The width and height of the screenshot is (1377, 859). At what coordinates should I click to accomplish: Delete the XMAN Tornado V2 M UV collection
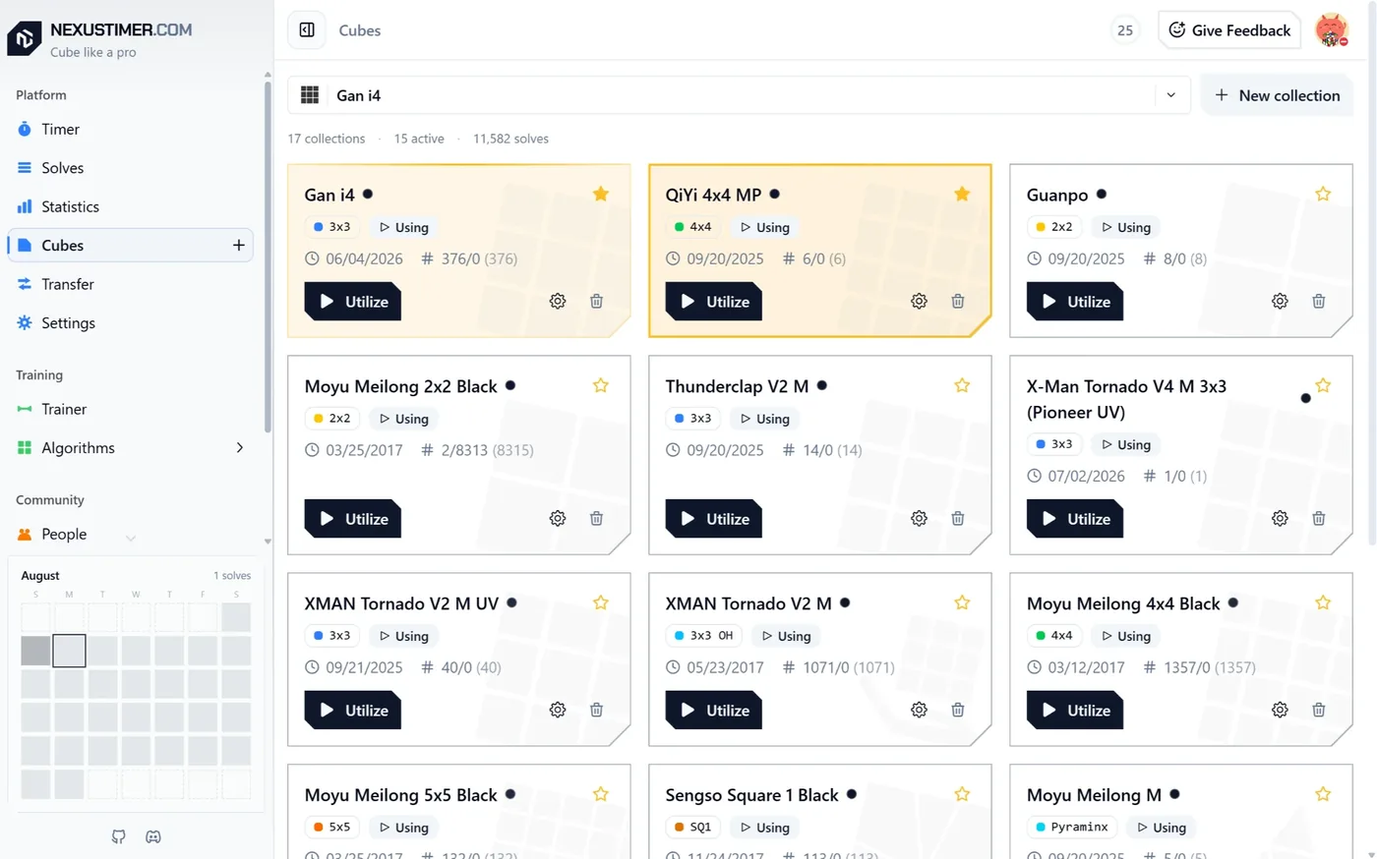pyautogui.click(x=596, y=711)
